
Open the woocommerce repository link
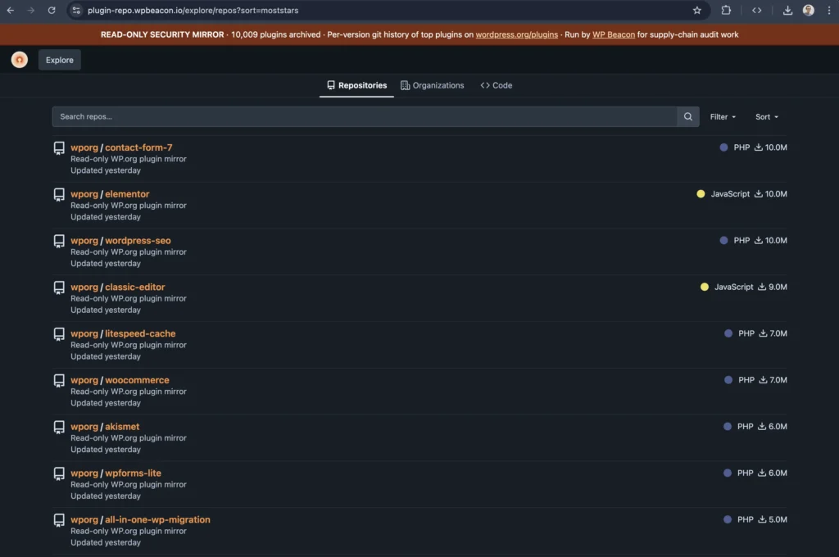coord(137,380)
